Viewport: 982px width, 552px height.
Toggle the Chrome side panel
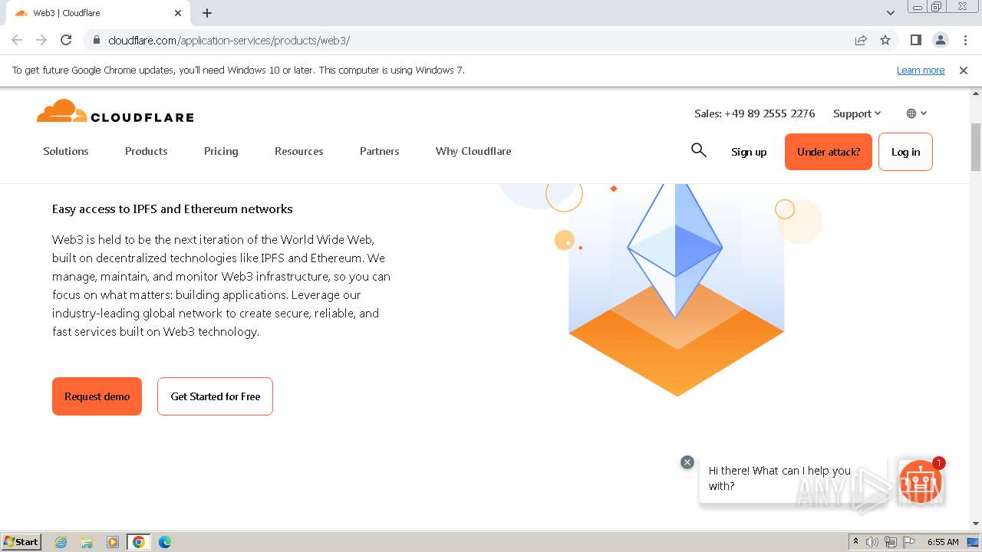(915, 40)
